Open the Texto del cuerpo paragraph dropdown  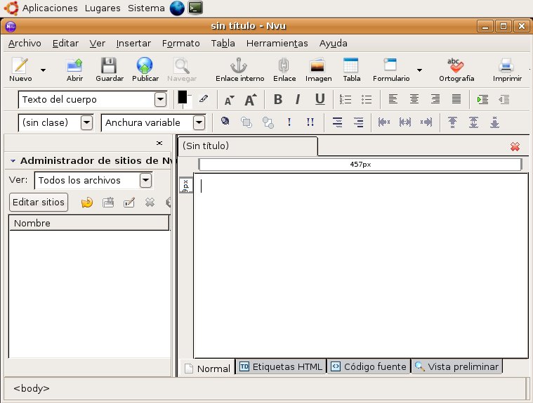pos(160,99)
